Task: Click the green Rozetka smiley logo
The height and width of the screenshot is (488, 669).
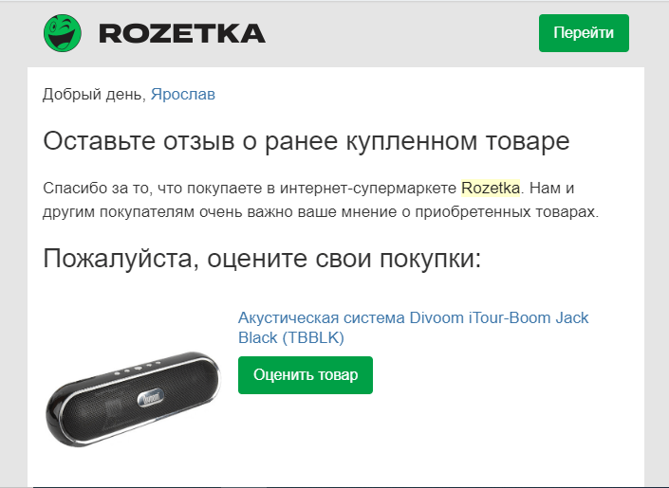Action: (x=63, y=33)
